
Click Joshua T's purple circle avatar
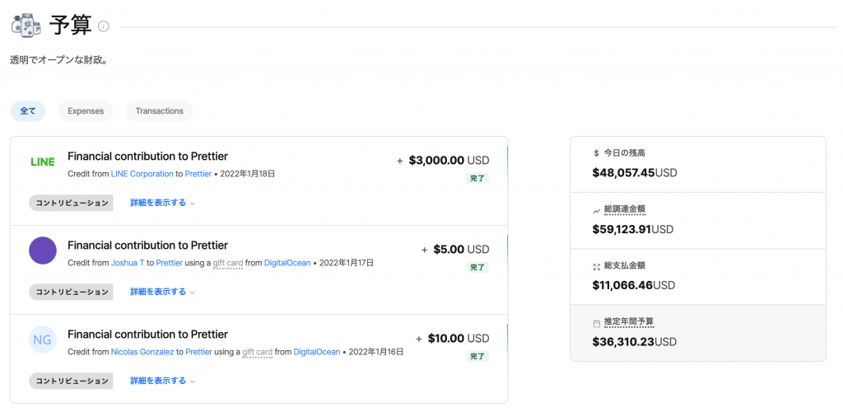coord(43,250)
